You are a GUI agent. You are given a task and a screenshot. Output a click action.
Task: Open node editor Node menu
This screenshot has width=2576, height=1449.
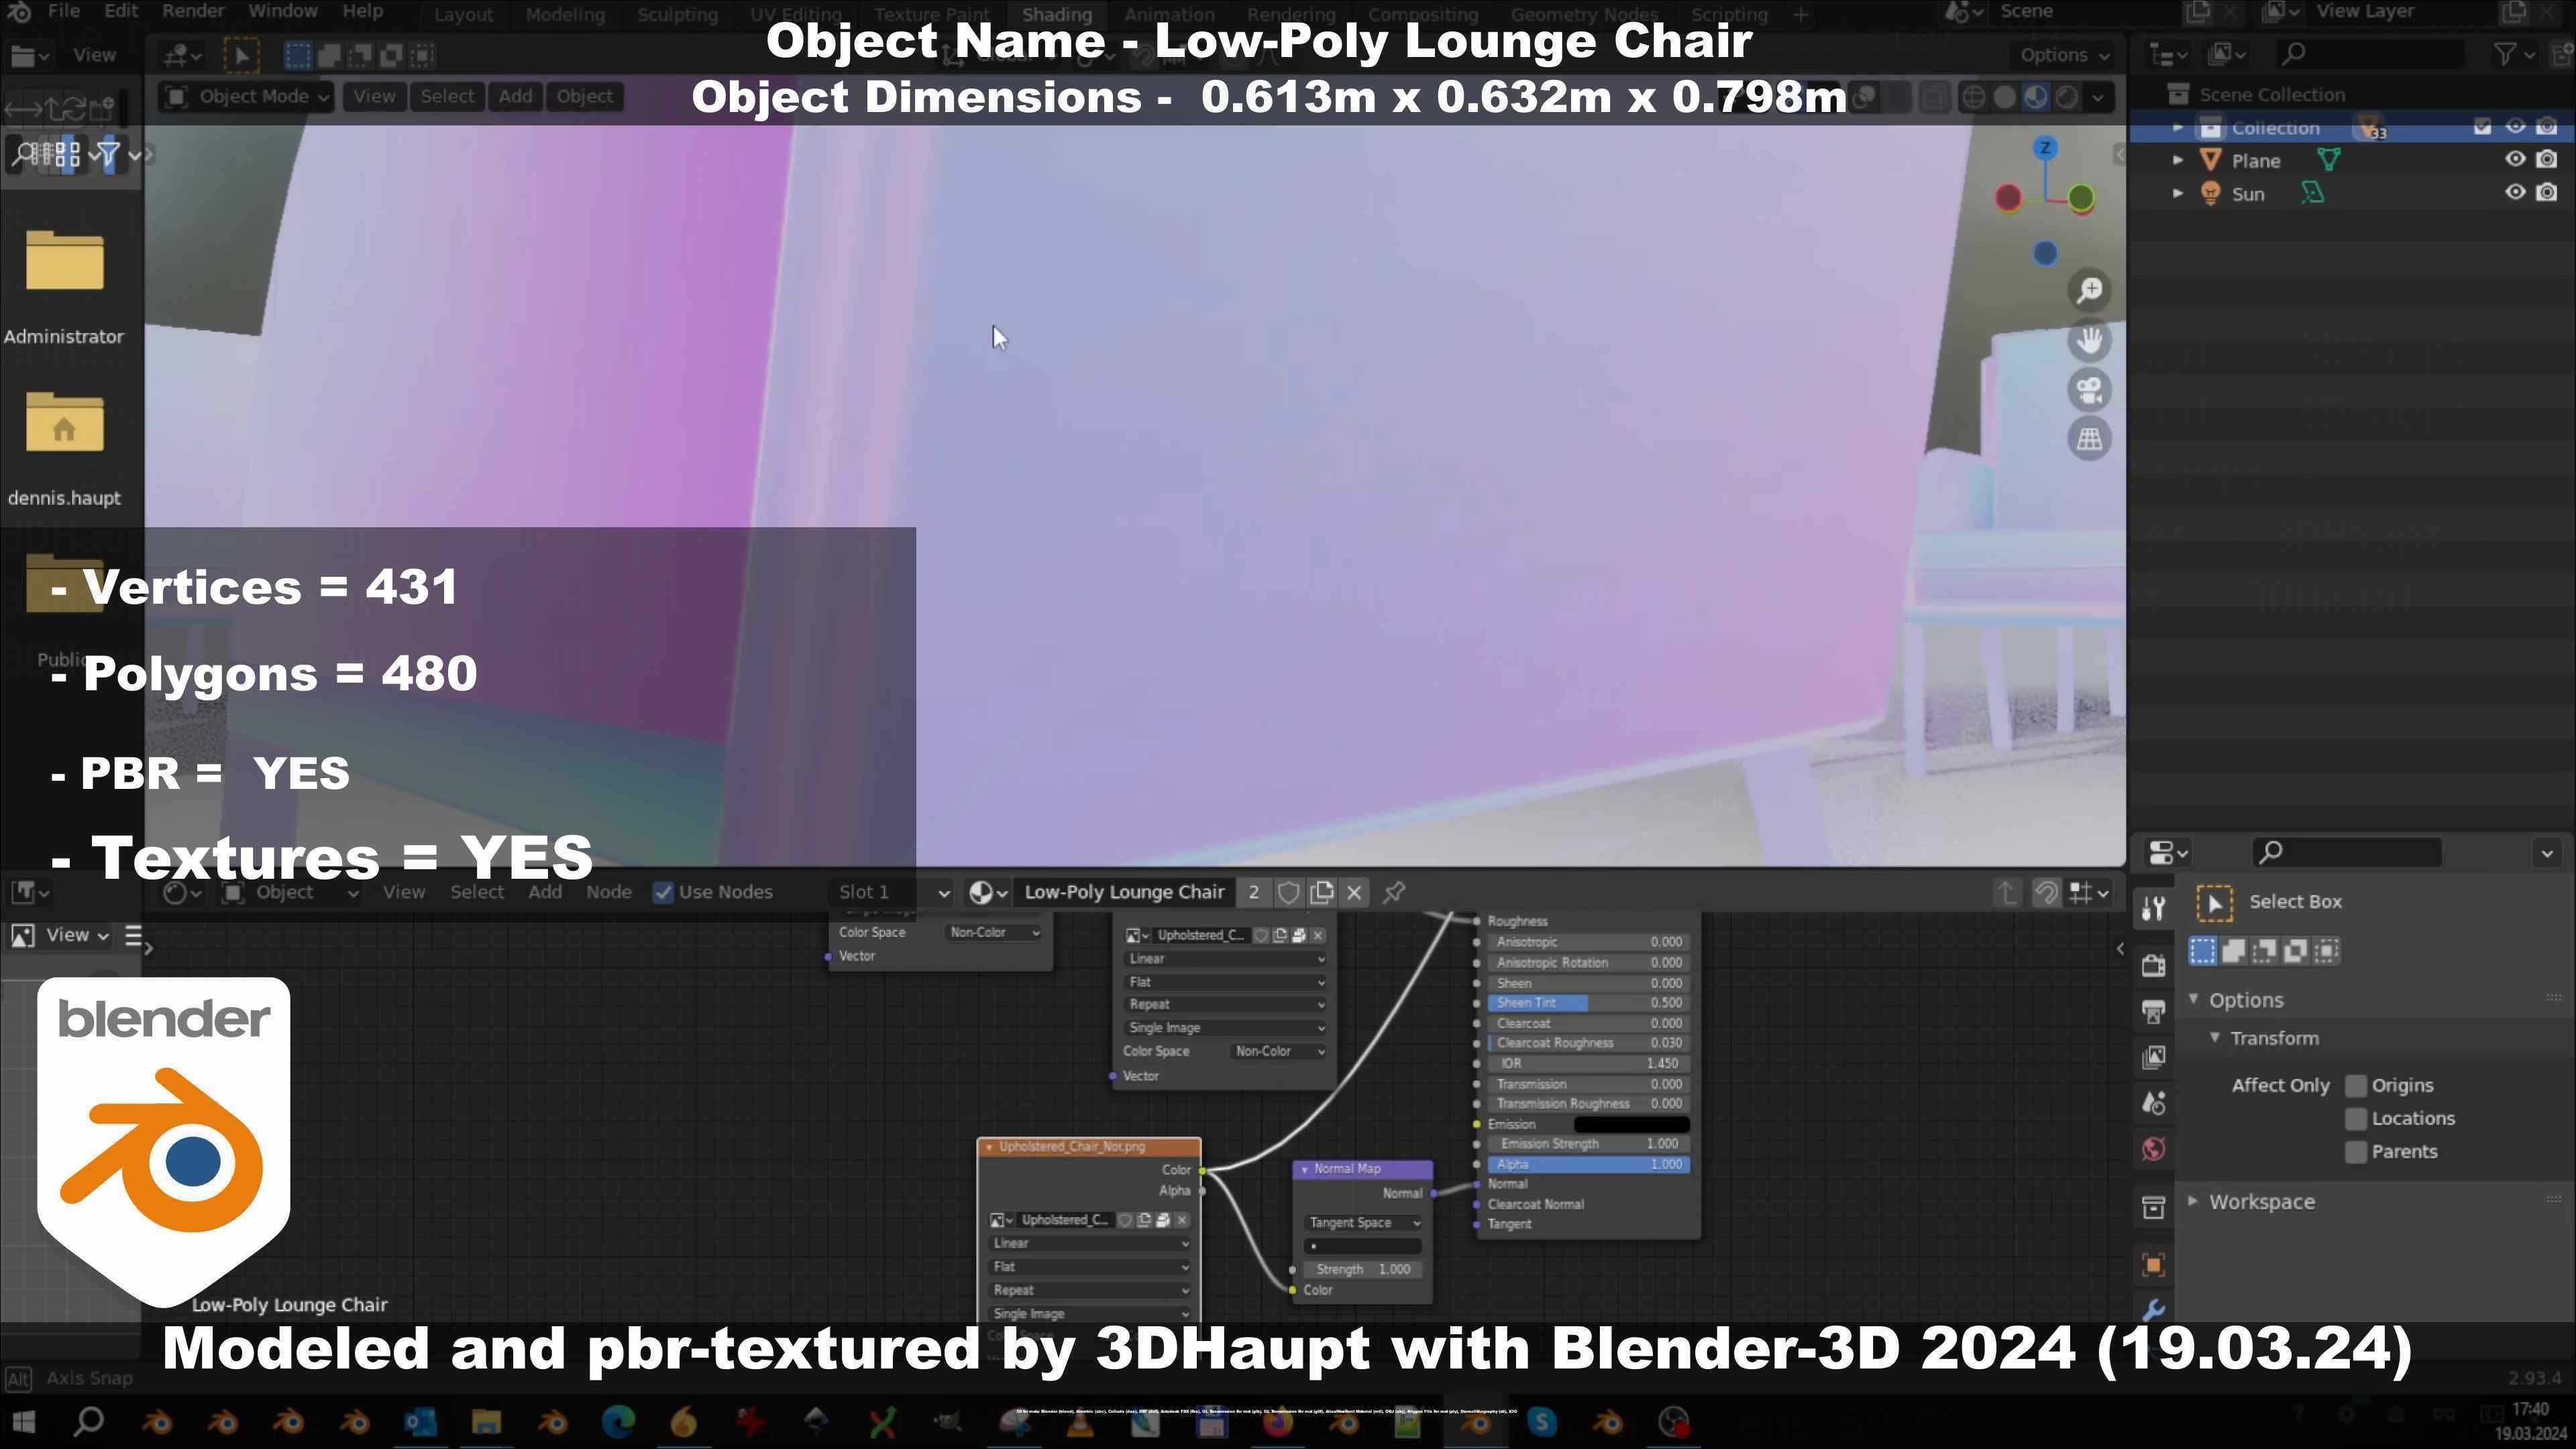pyautogui.click(x=608, y=893)
